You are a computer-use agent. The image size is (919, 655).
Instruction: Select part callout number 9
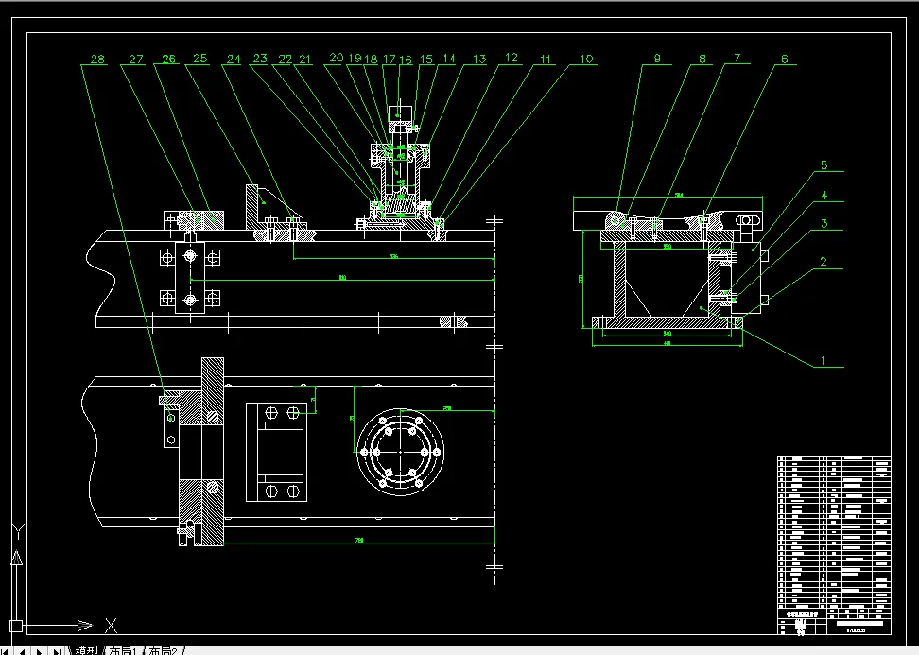click(657, 58)
